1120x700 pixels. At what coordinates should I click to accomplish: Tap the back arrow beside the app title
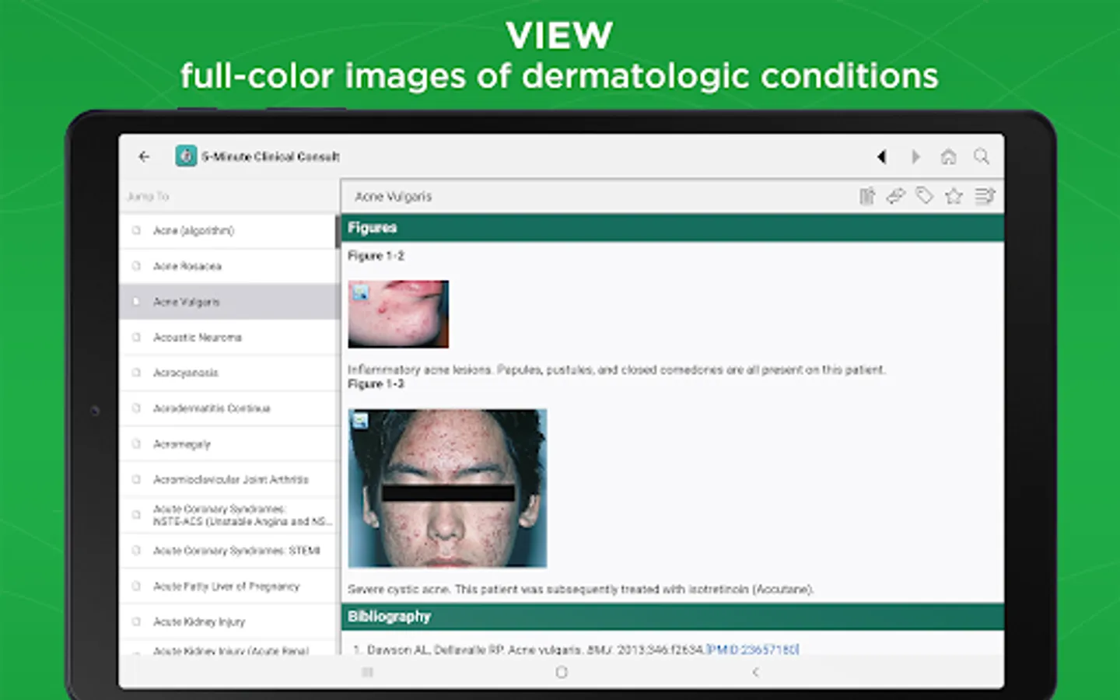[x=144, y=156]
